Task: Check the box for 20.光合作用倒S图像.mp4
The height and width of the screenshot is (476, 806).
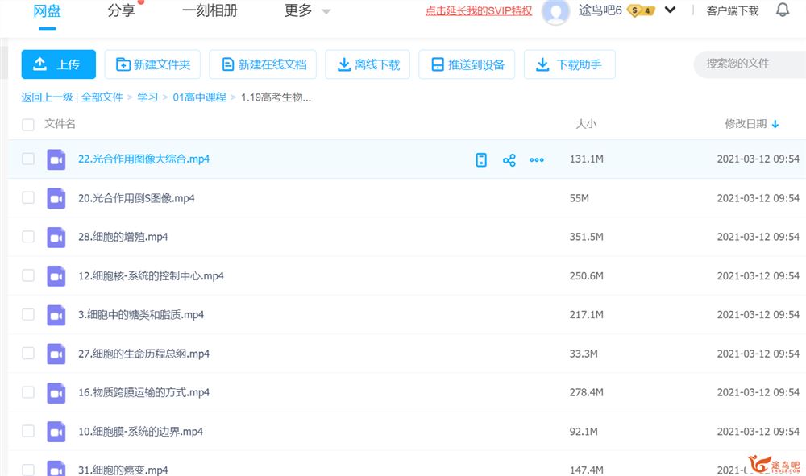Action: tap(28, 197)
